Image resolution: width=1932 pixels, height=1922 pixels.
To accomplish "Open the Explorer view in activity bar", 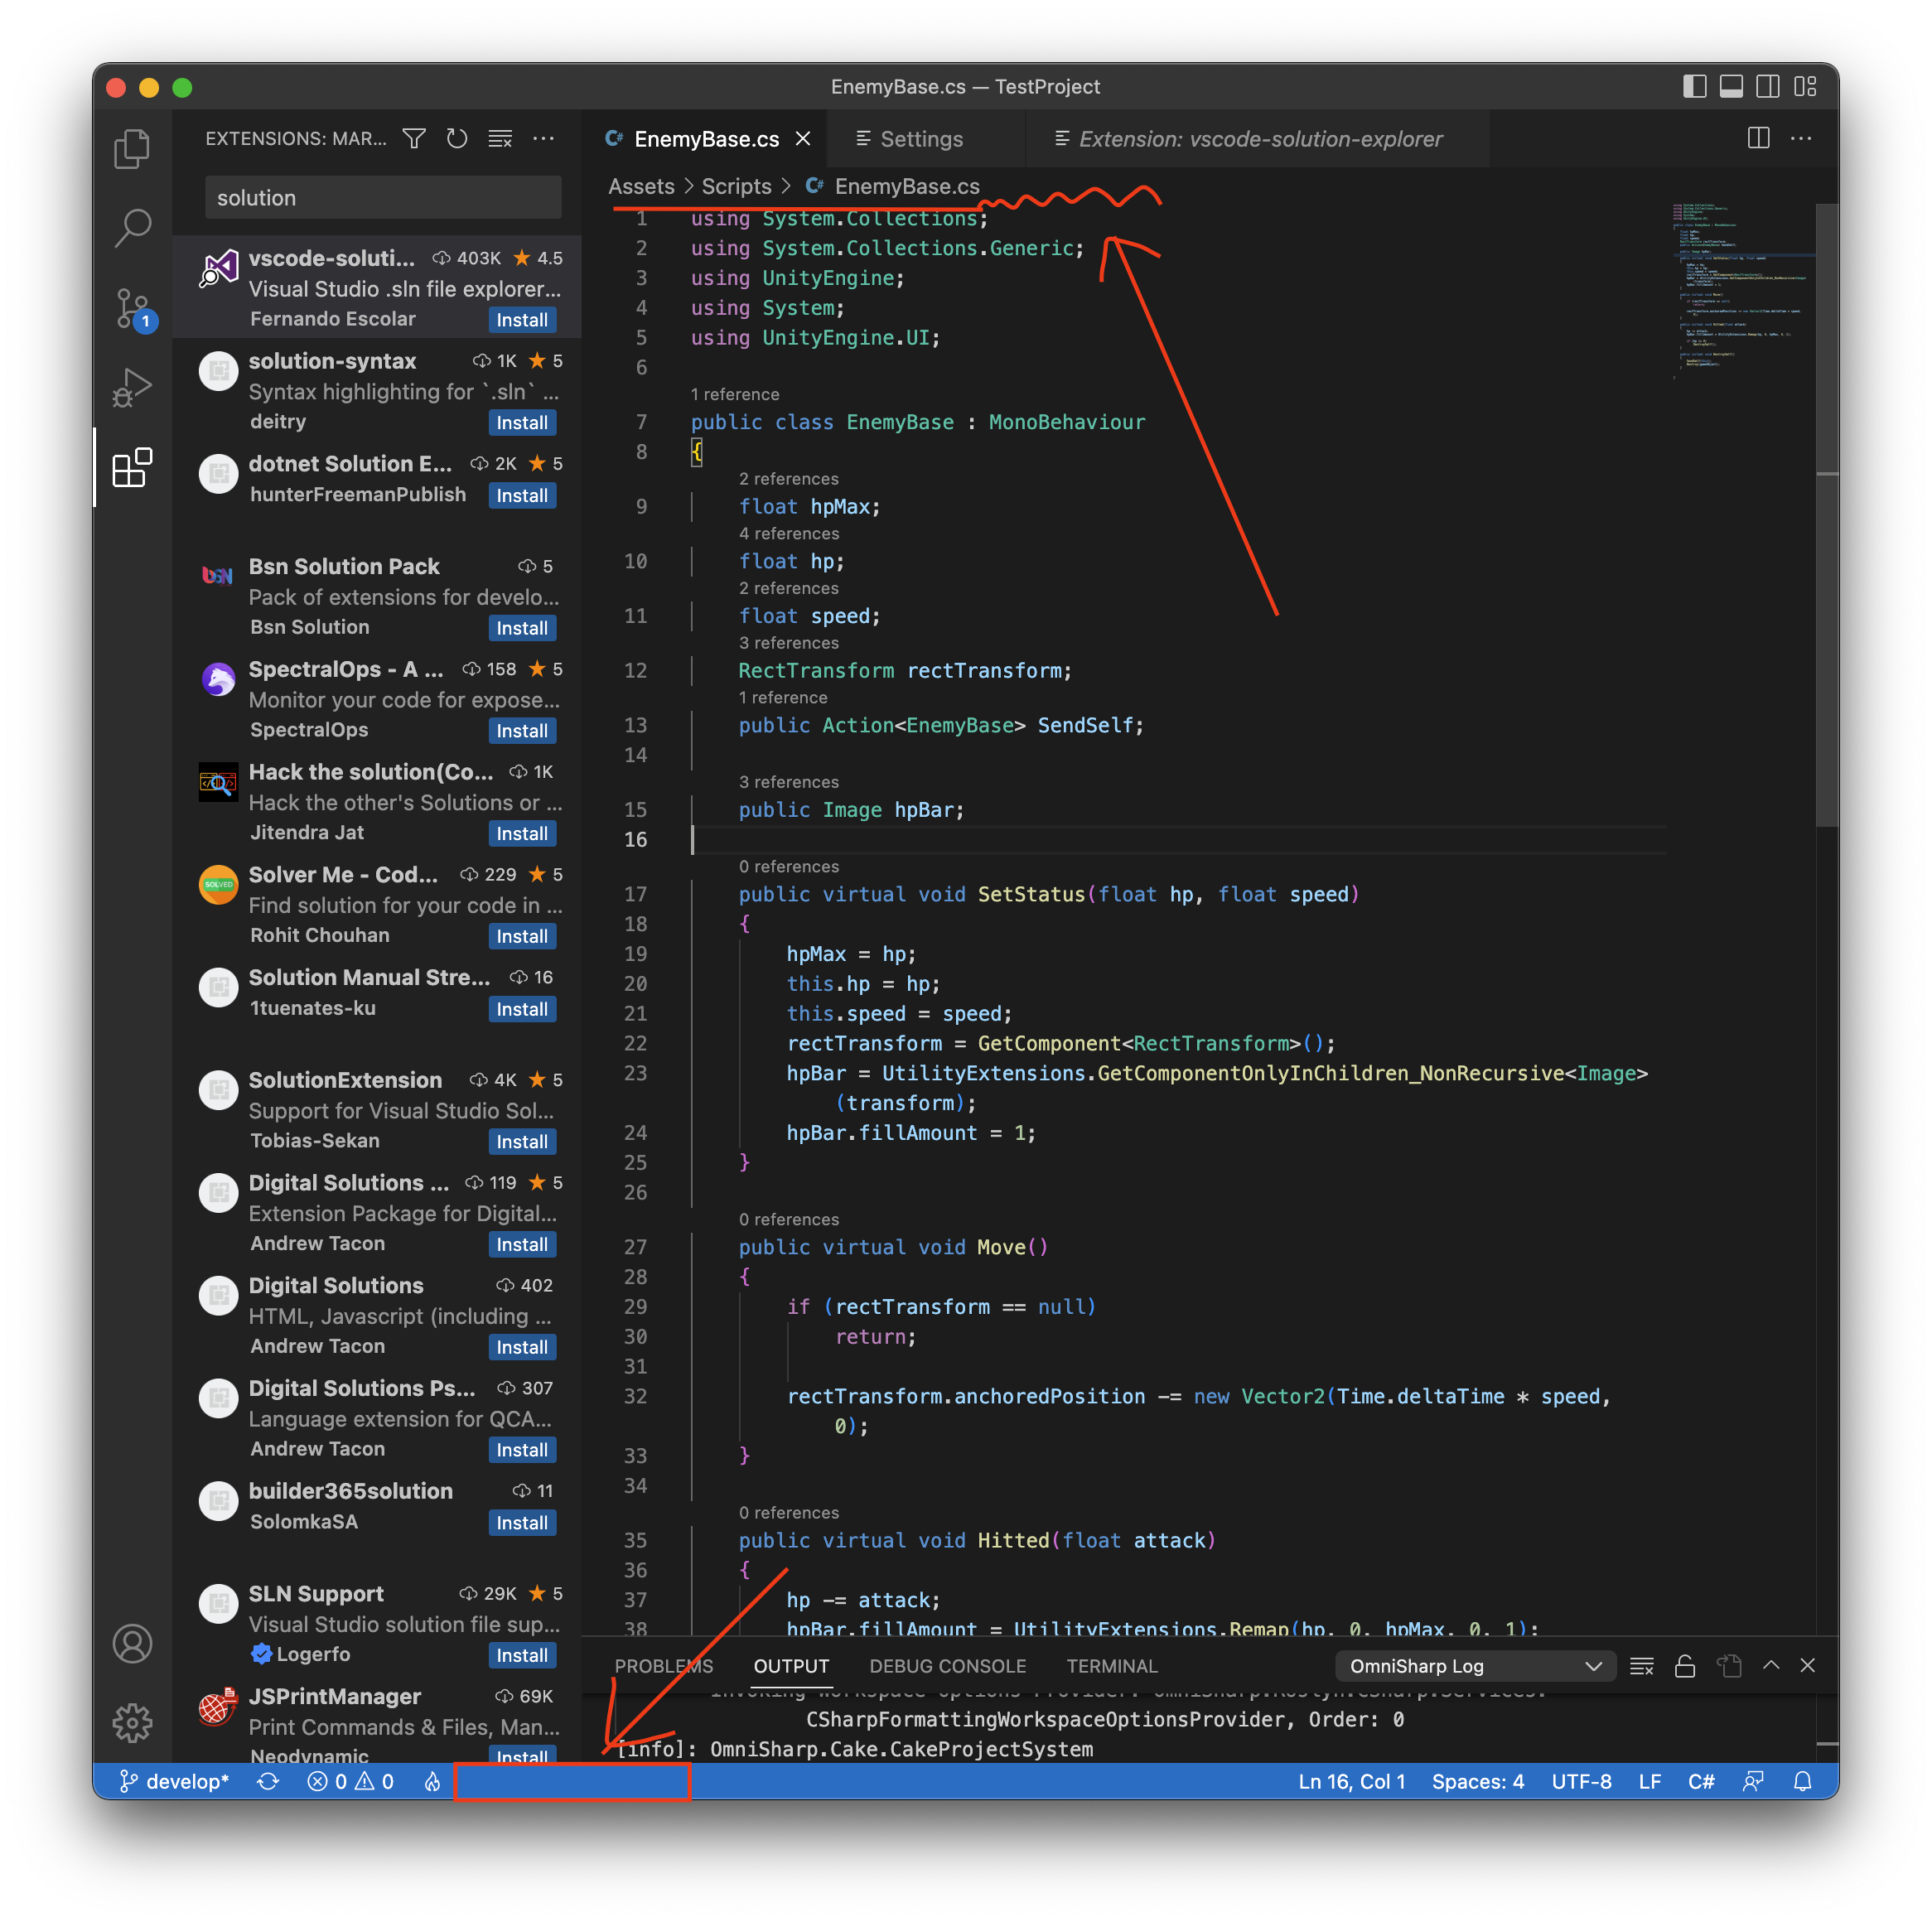I will (x=132, y=149).
